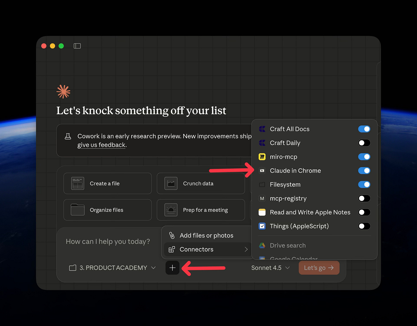
Task: Click the Claude in Chrome icon
Action: pyautogui.click(x=262, y=171)
